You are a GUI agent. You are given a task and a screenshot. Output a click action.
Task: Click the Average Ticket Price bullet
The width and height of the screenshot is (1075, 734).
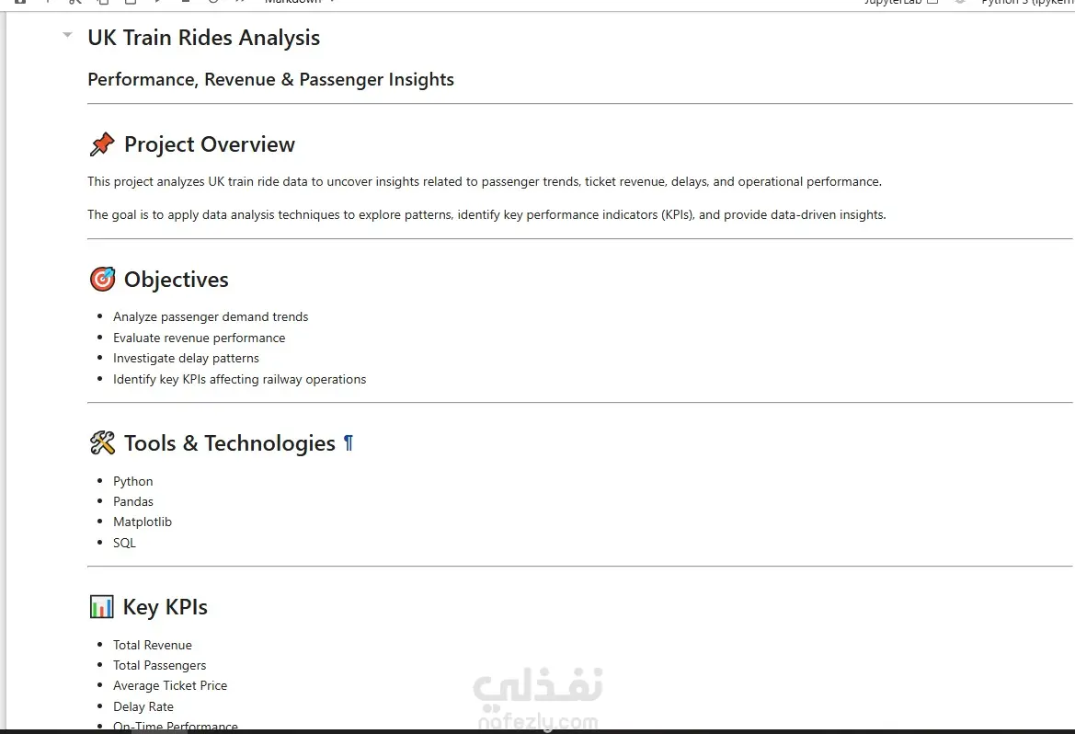click(x=170, y=685)
